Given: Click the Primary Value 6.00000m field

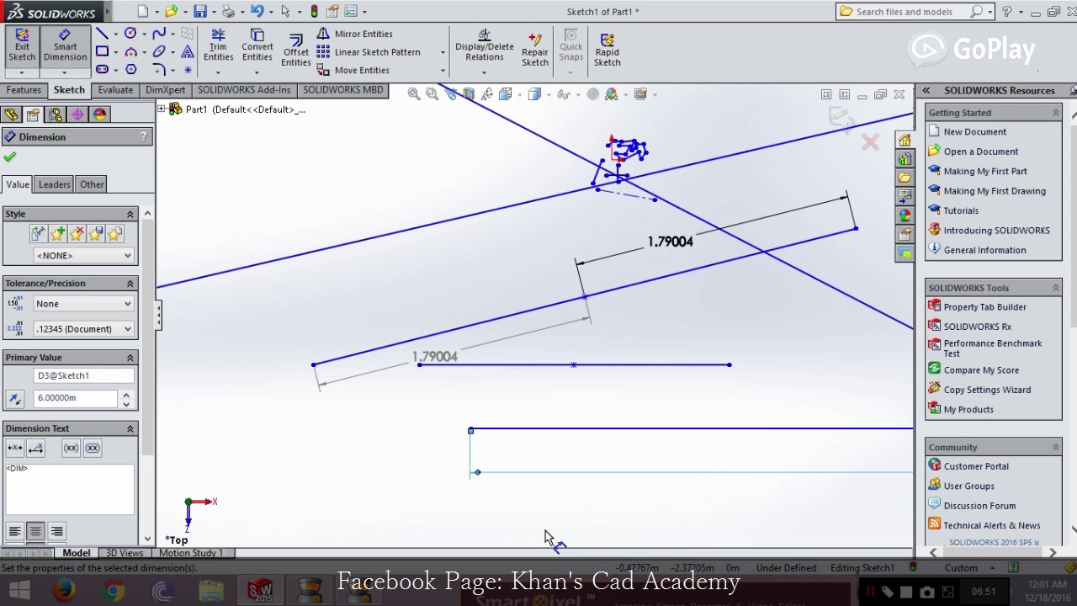Looking at the screenshot, I should pos(77,398).
